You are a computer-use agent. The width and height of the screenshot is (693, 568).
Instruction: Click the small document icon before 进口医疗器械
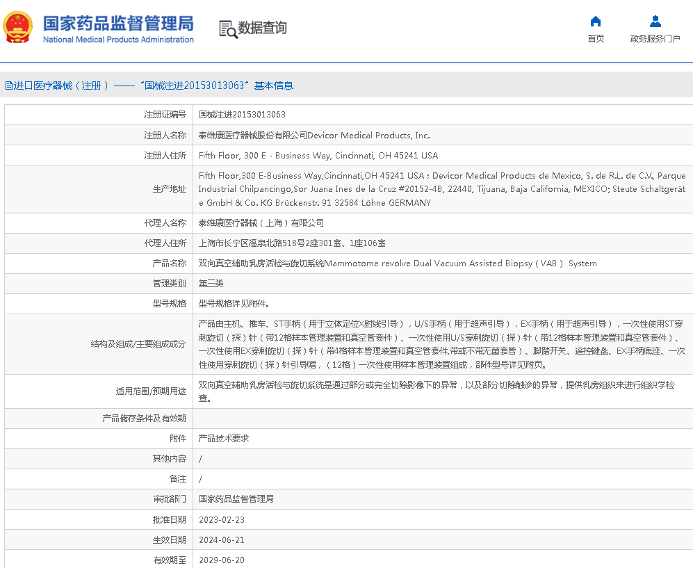tap(8, 86)
